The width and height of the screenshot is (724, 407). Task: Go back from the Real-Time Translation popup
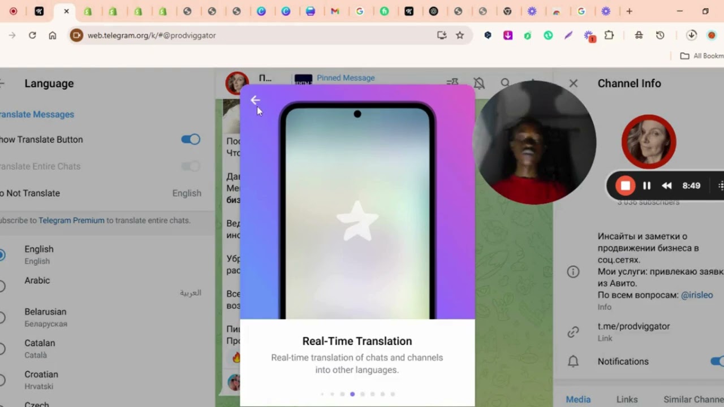(x=255, y=100)
